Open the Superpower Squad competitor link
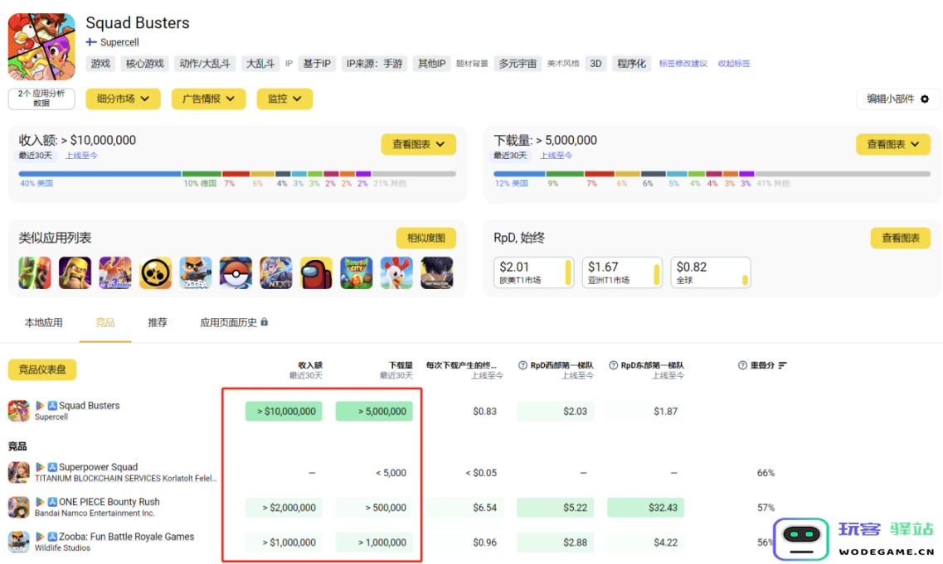The height and width of the screenshot is (564, 943). [x=98, y=467]
